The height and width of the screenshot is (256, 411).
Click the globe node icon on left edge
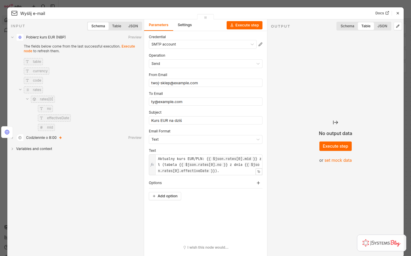7,132
